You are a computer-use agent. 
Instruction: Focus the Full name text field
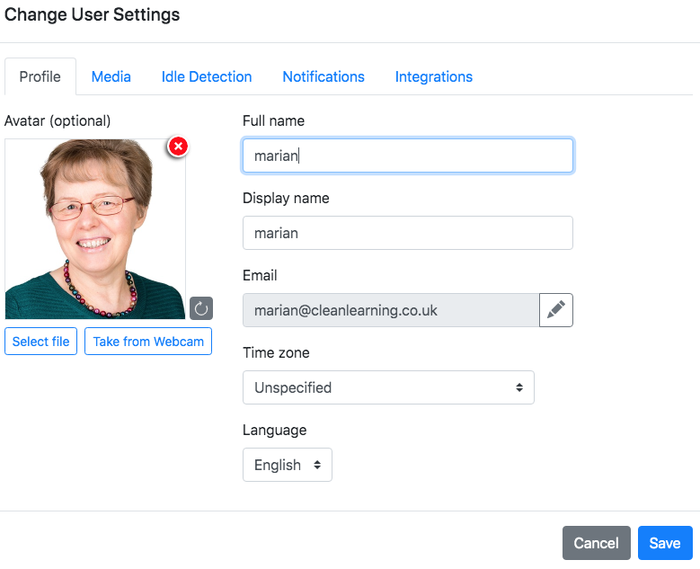click(x=408, y=156)
